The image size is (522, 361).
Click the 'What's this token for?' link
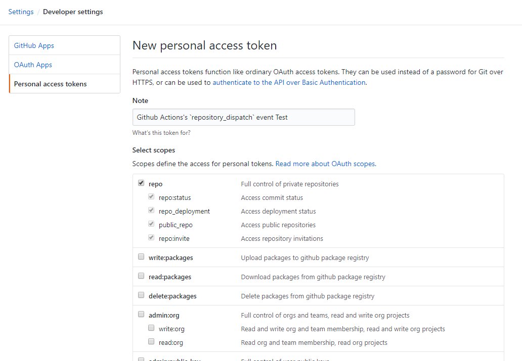pos(161,132)
